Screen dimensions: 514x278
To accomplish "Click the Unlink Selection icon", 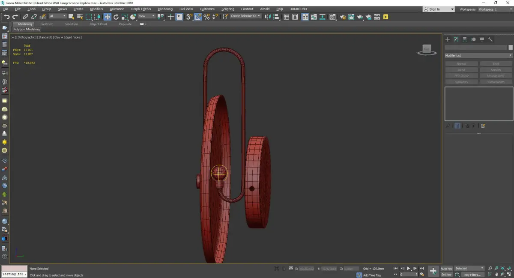I will pyautogui.click(x=34, y=17).
